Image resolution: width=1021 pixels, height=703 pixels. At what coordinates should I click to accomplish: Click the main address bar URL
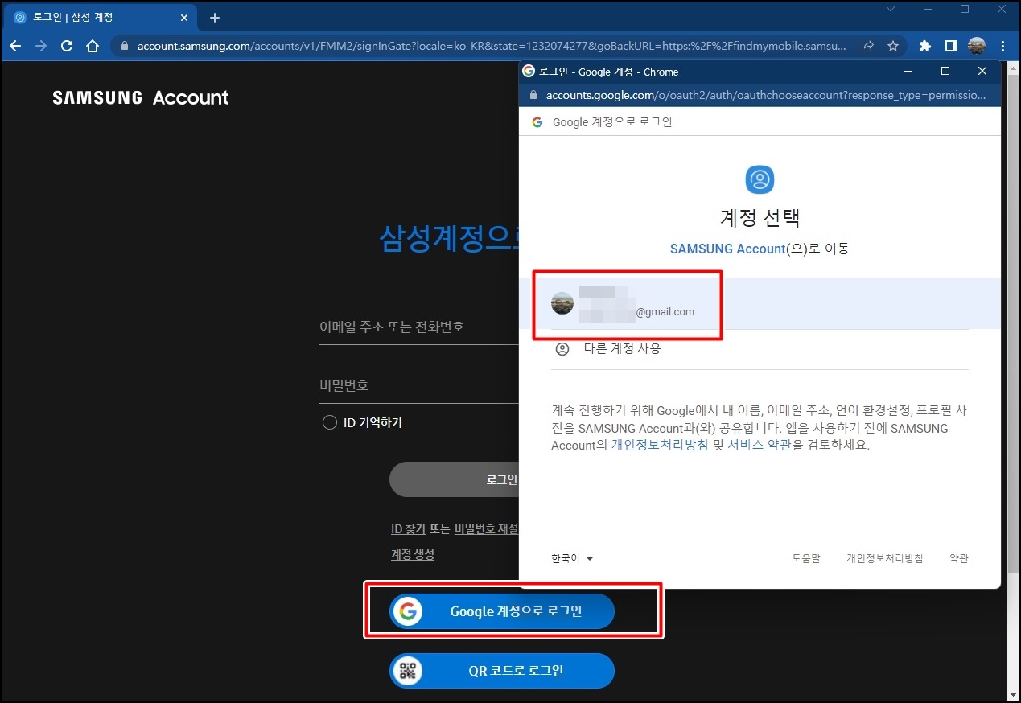[492, 47]
